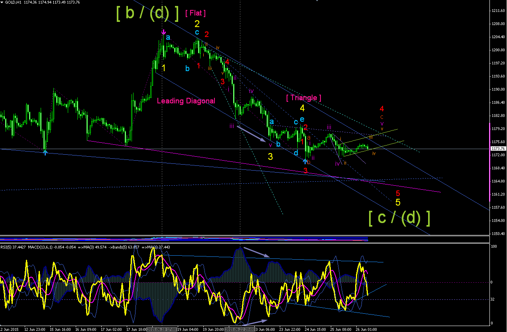The width and height of the screenshot is (507, 332).
Task: Select the grey arrow beside the 'iii' price label
Action: tap(252, 133)
